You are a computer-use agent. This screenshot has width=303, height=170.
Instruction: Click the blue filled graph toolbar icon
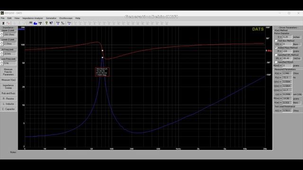(x=36, y=23)
